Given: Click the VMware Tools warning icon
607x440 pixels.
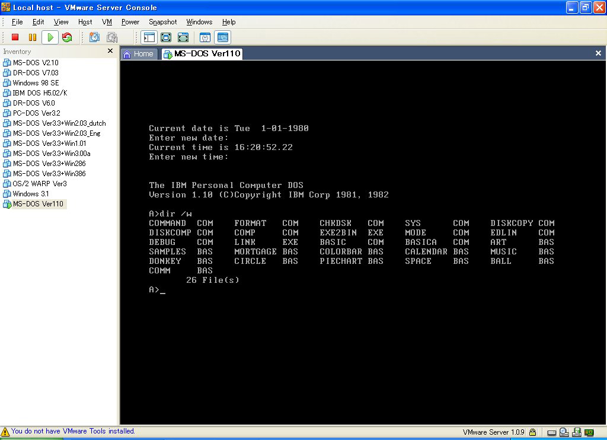Looking at the screenshot, I should pyautogui.click(x=5, y=432).
